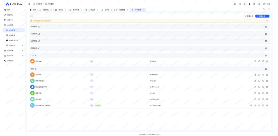Switch to the 我的申请 tab
Image resolution: width=278 pixels, height=136 pixels.
76,10
